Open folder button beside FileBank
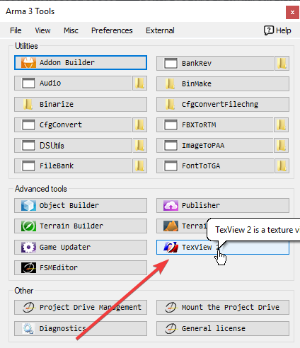The image size is (300, 348). (139, 166)
